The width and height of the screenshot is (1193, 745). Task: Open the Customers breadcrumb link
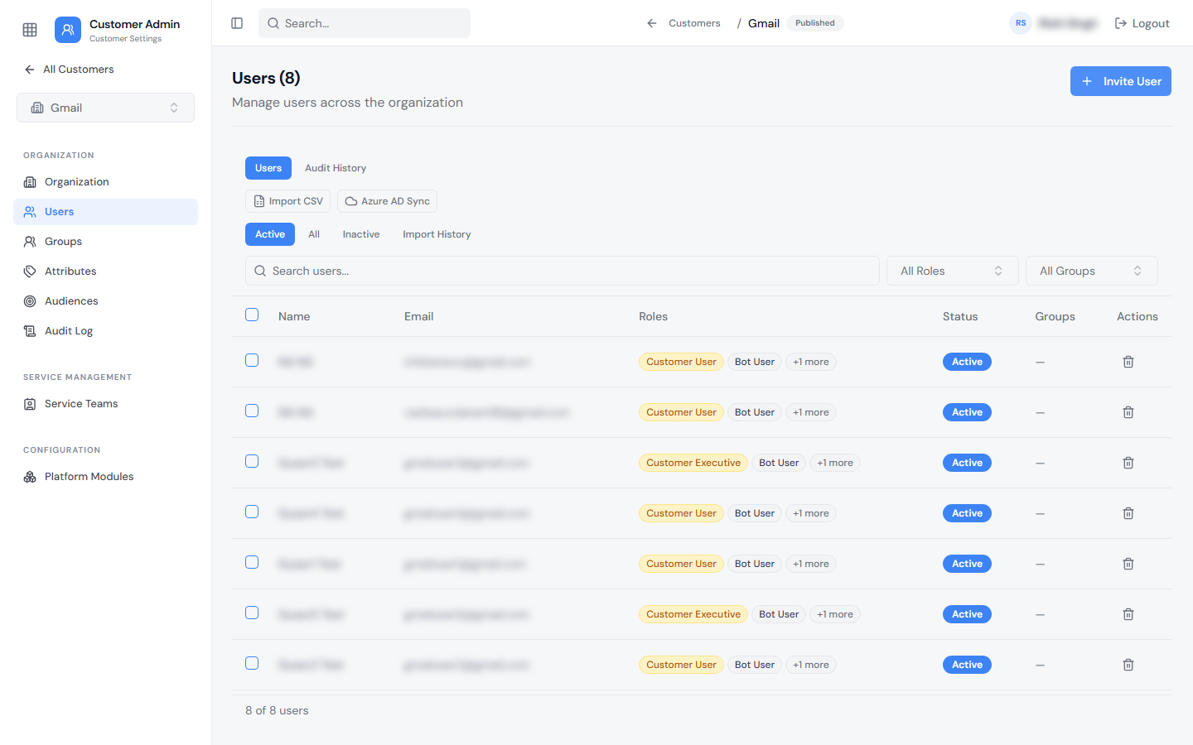(x=694, y=23)
